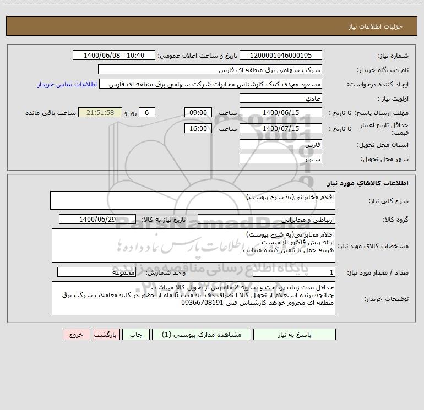Click the page header جزئیات اطلاعات نیاز
The width and height of the screenshot is (424, 410).
click(376, 26)
